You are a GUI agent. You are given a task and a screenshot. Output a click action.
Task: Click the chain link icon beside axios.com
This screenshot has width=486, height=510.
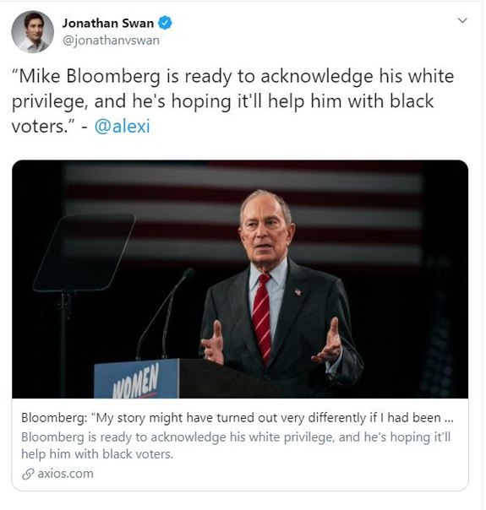28,474
